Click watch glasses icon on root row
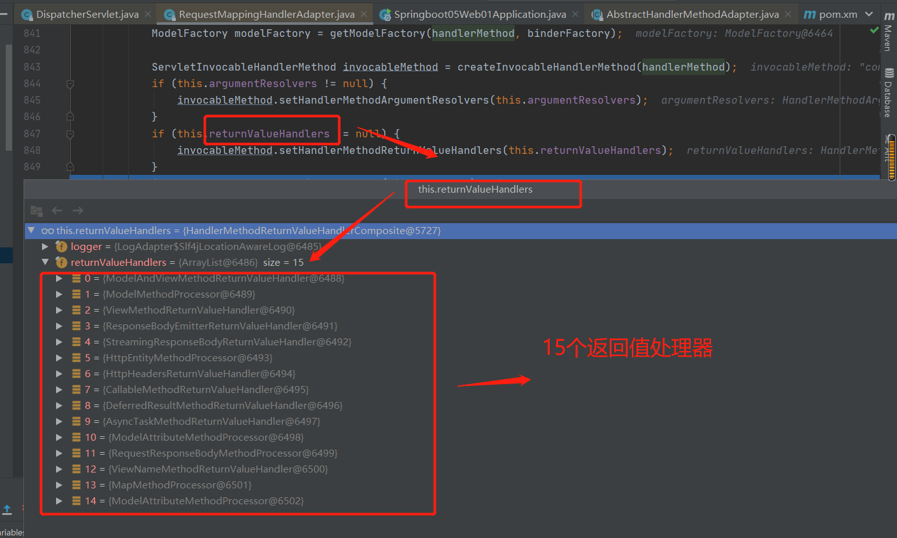897x538 pixels. point(47,230)
